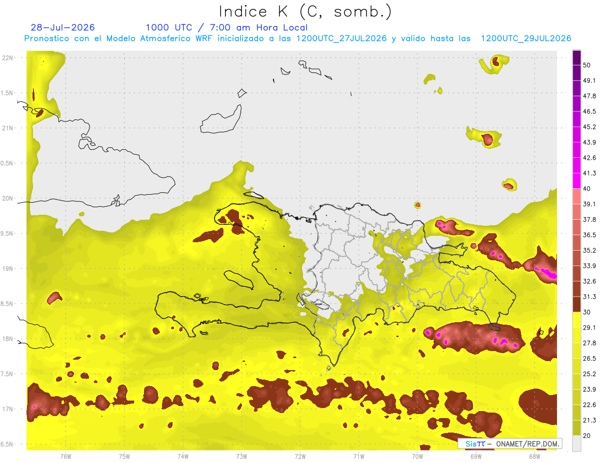Click the color scale value '33.9'
Screen dimensions: 600x463
pos(589,266)
